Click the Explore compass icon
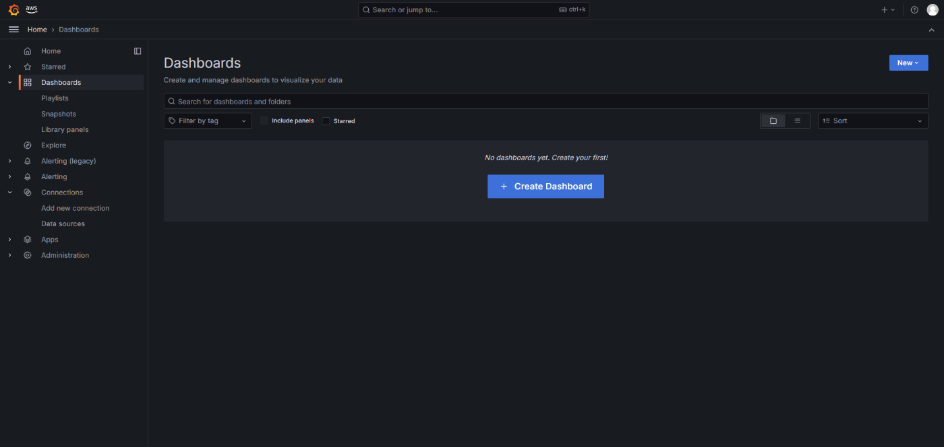 (x=28, y=145)
